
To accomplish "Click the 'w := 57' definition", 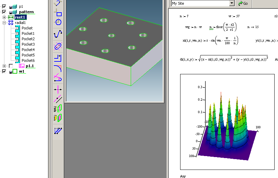I will pyautogui.click(x=234, y=16).
